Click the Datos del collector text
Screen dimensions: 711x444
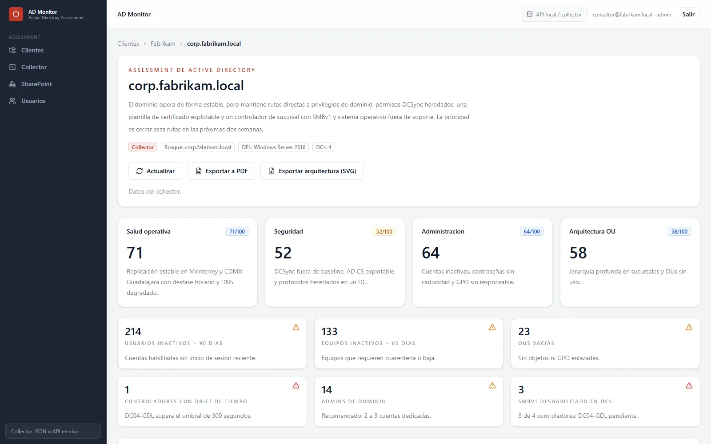point(155,191)
